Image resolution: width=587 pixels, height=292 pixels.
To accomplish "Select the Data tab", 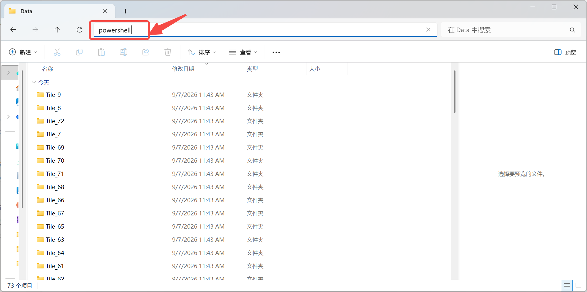I will (60, 11).
